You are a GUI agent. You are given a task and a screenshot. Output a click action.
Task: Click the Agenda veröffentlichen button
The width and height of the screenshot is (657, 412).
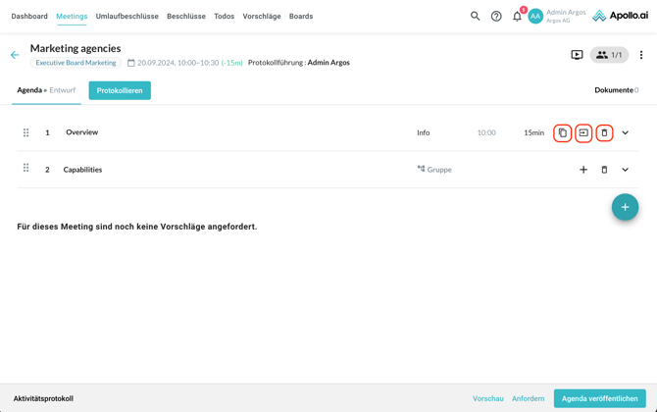pos(599,398)
